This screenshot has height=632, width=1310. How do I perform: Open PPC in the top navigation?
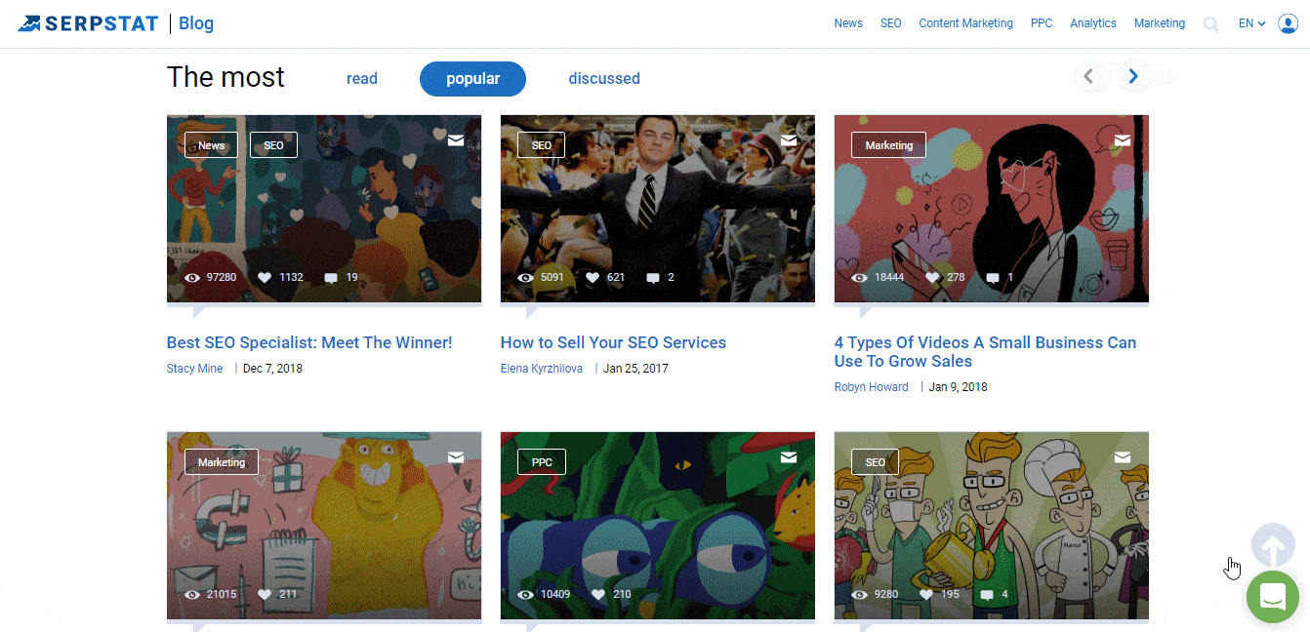pyautogui.click(x=1042, y=23)
